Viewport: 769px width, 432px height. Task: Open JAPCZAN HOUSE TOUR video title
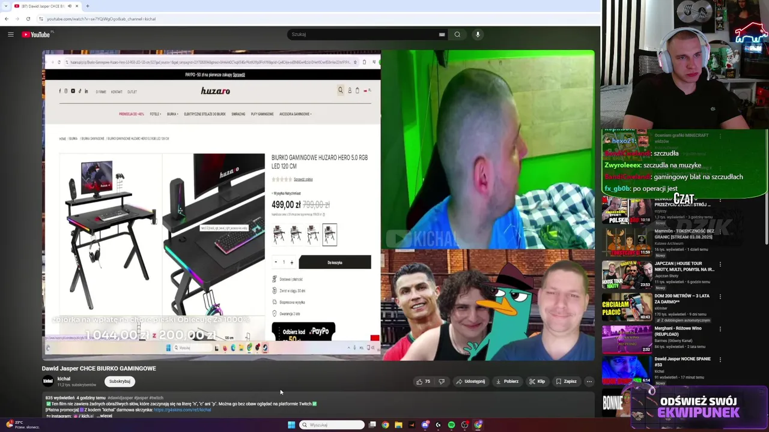click(684, 266)
